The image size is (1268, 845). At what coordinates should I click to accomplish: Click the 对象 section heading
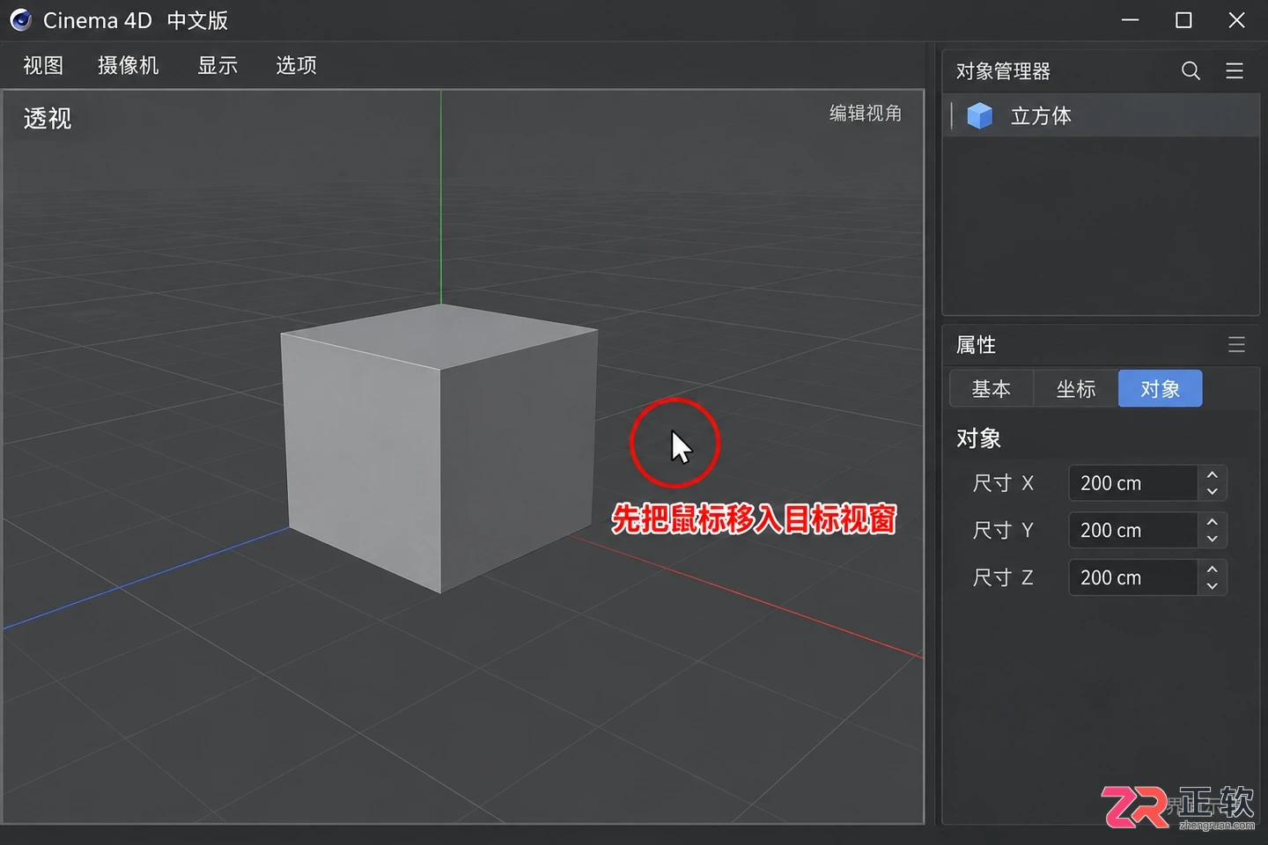978,439
